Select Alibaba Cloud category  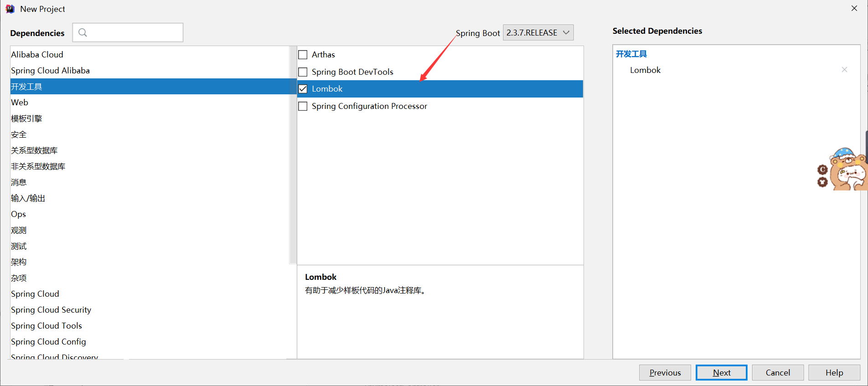point(150,55)
